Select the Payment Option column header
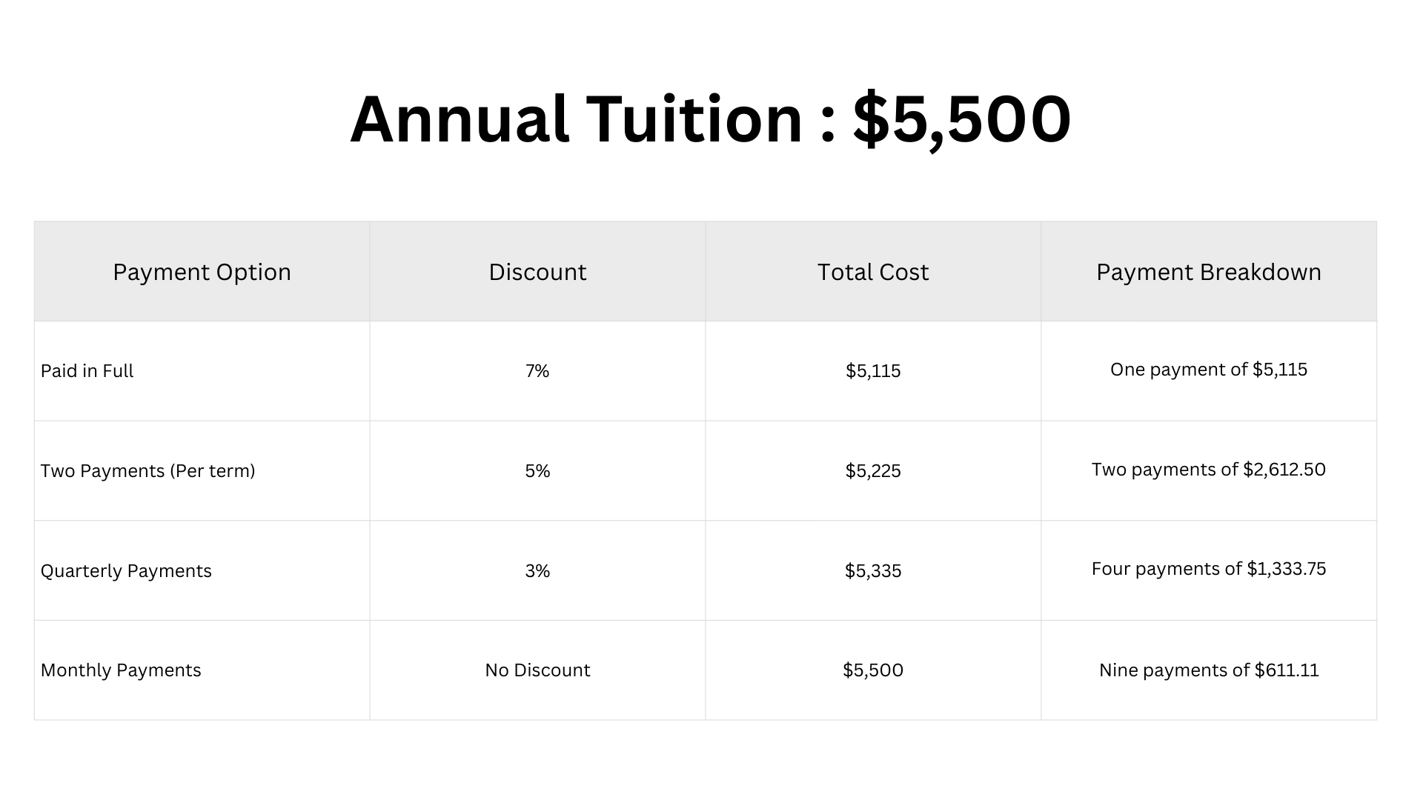 coord(202,272)
